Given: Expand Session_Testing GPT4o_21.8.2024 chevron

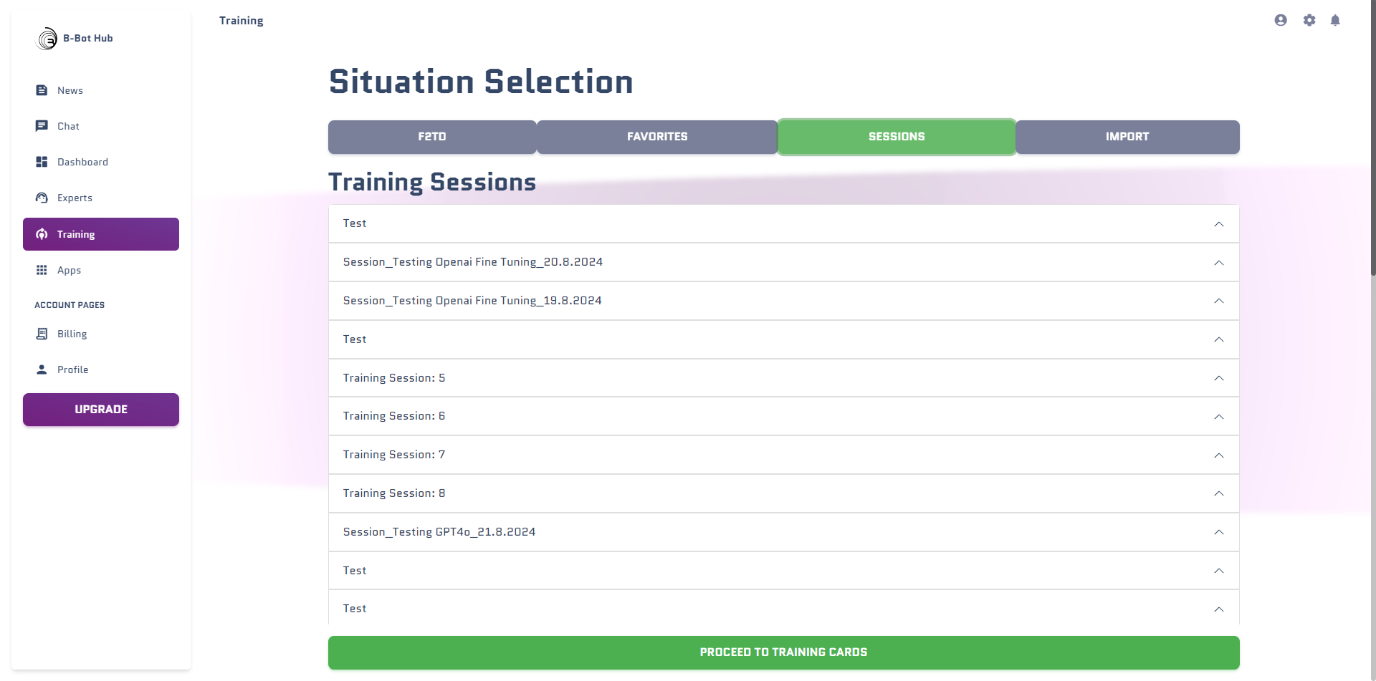Looking at the screenshot, I should pos(1218,532).
